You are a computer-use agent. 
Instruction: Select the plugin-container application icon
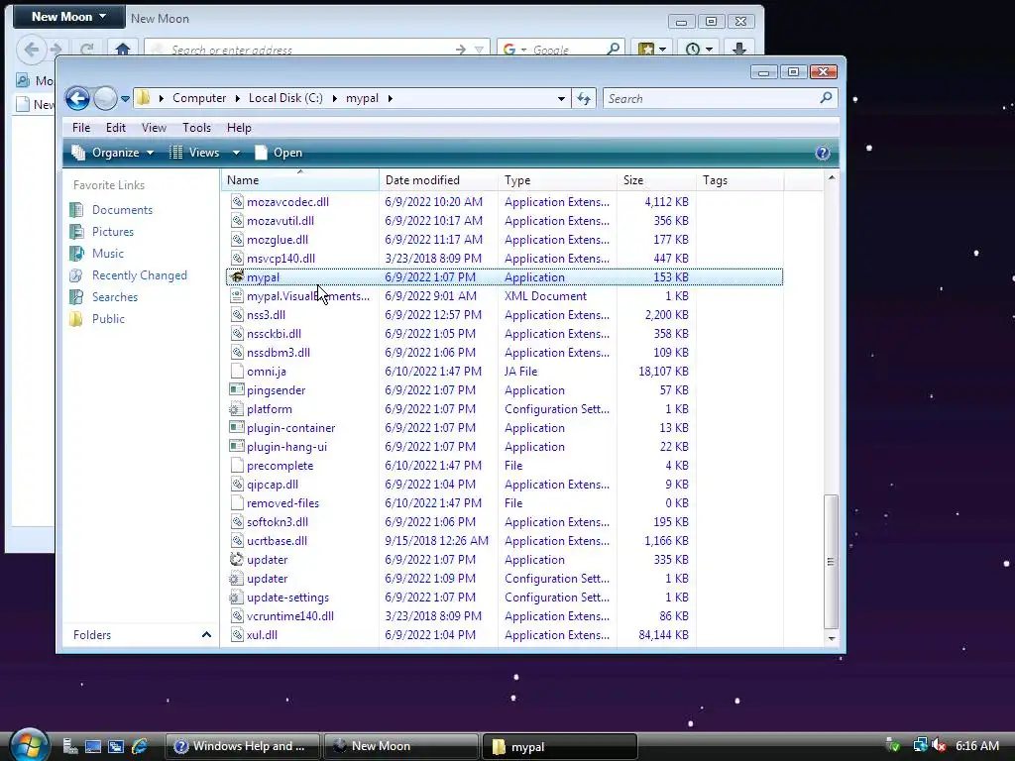236,428
